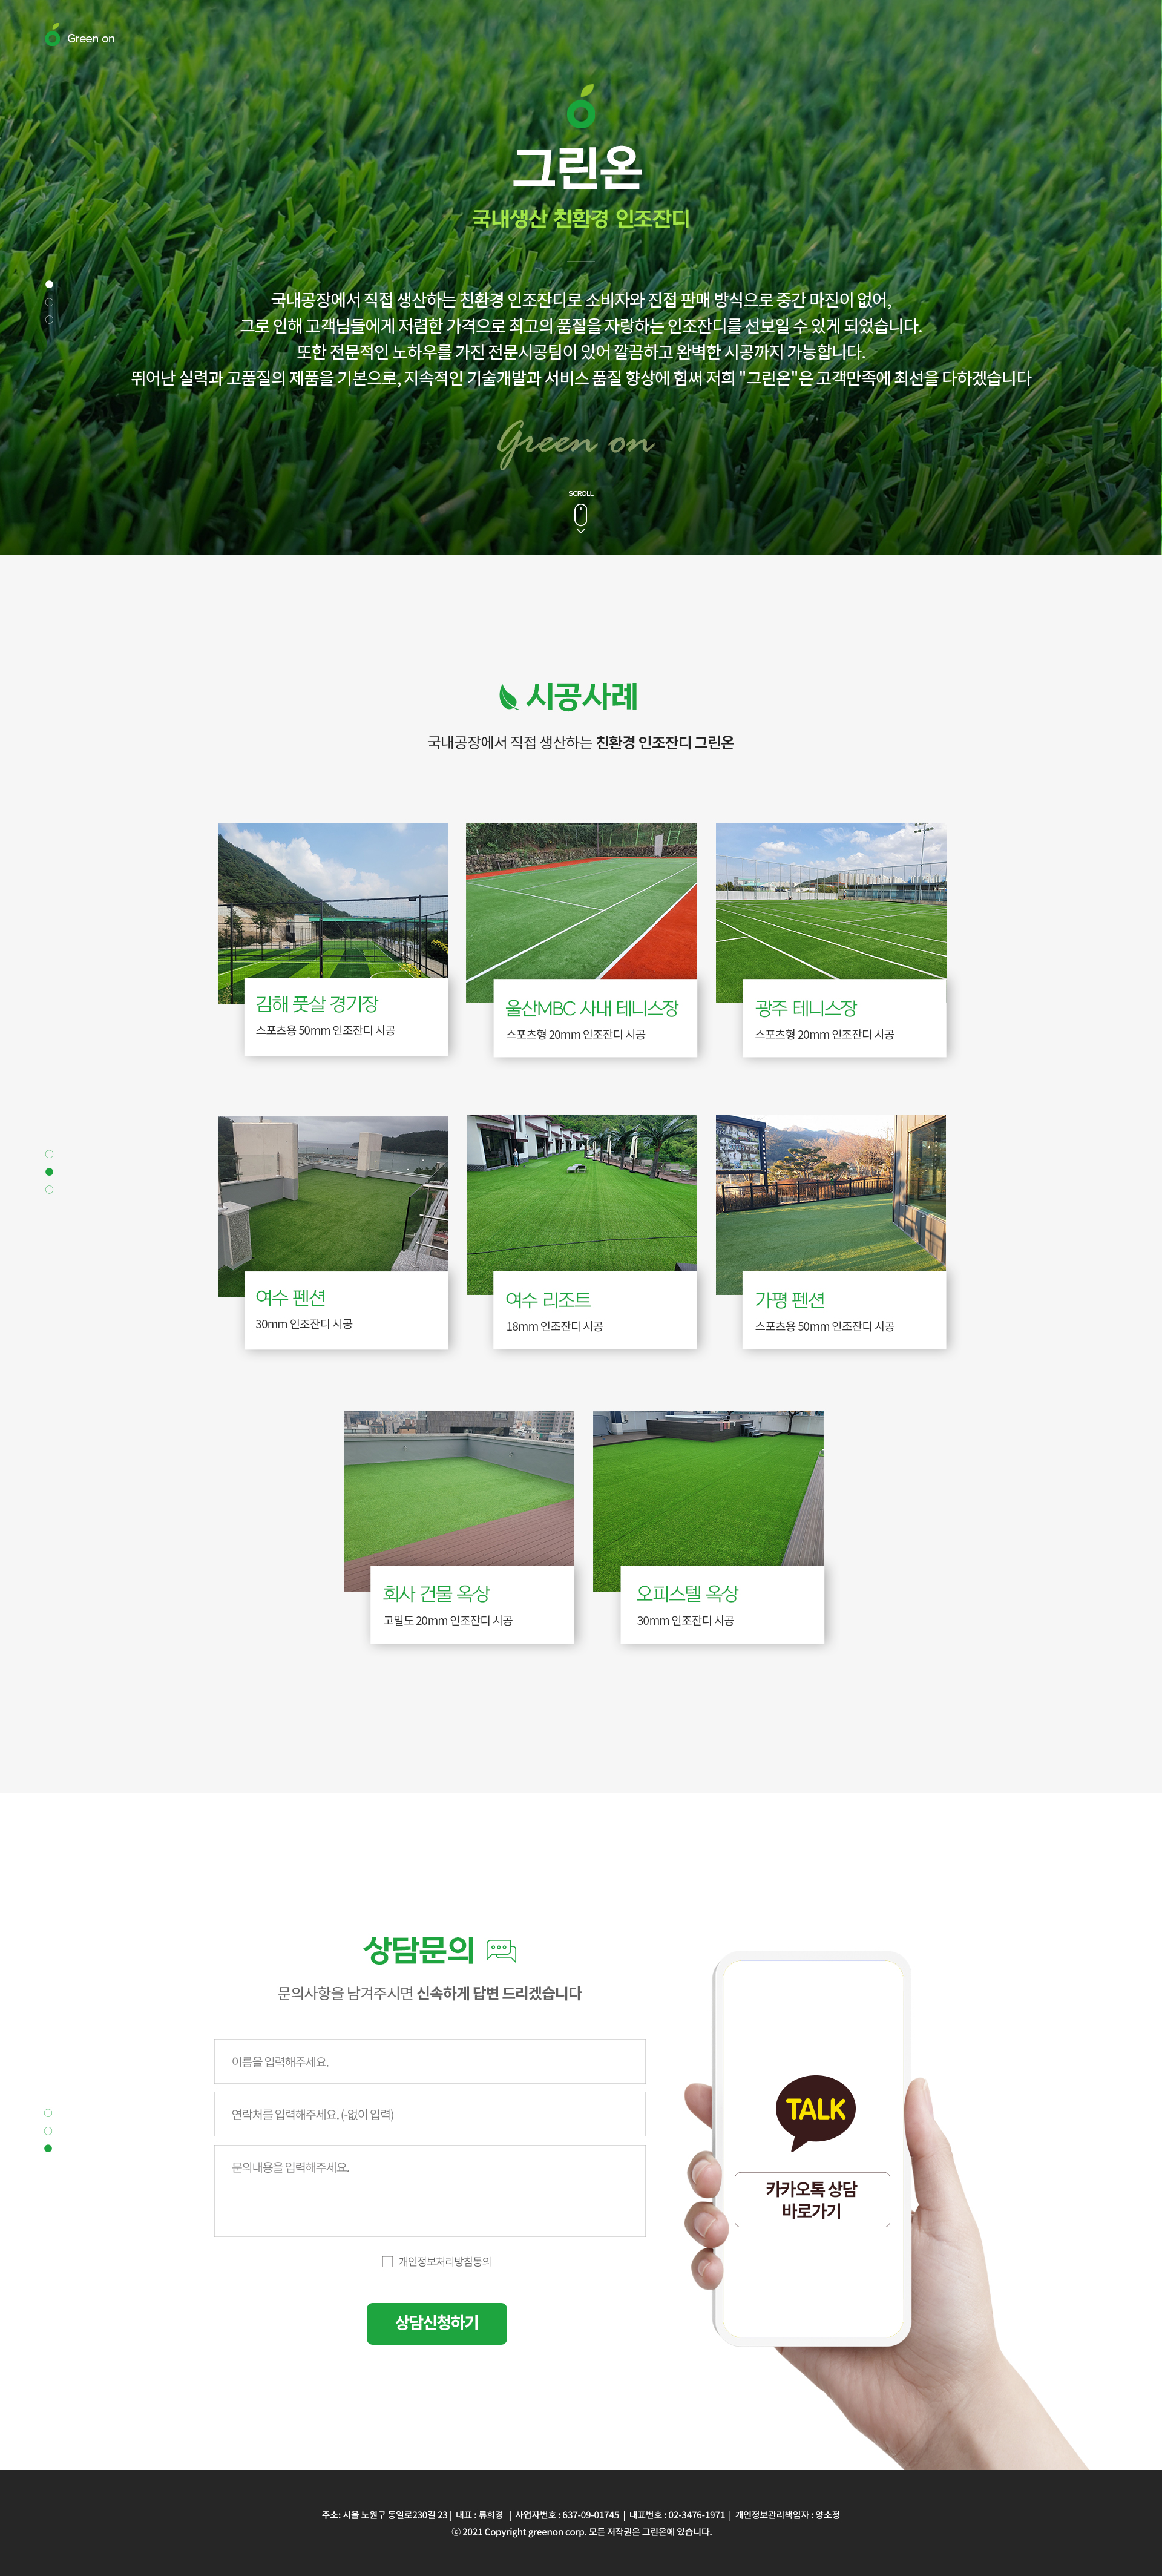Viewport: 1162px width, 2576px height.
Task: Click the leaf icon beside 시공사례 heading
Action: [508, 697]
